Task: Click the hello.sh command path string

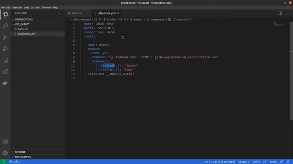Action: tap(163, 57)
